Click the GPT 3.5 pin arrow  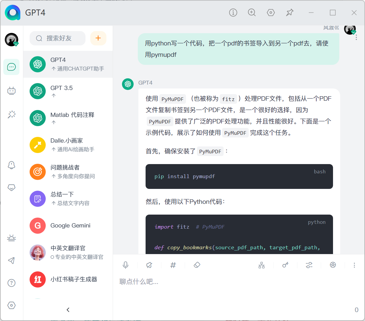[x=54, y=96]
